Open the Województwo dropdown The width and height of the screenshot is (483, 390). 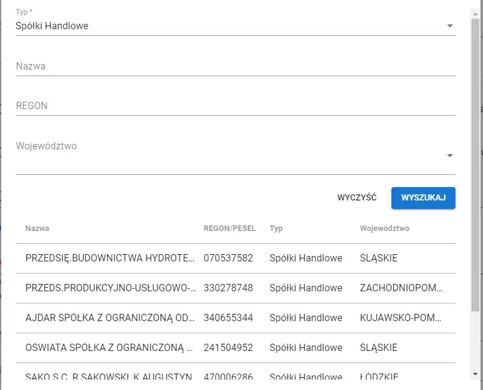pos(235,155)
